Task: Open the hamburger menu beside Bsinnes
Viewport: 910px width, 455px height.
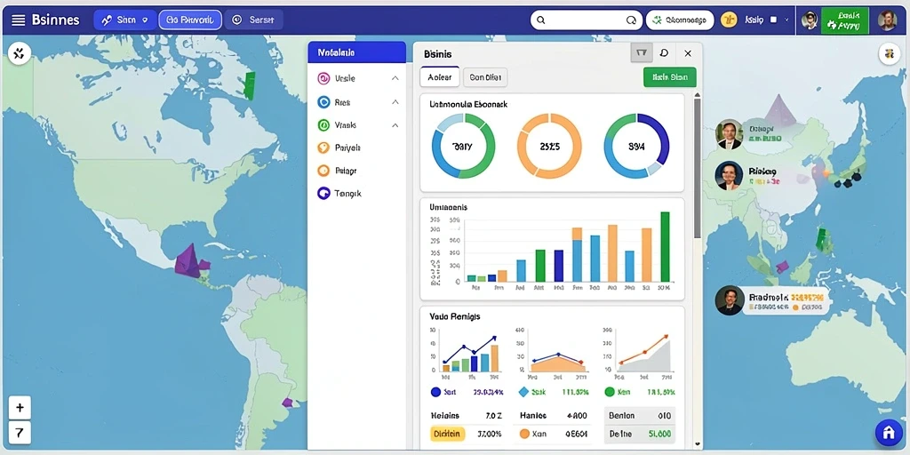Action: tap(19, 20)
